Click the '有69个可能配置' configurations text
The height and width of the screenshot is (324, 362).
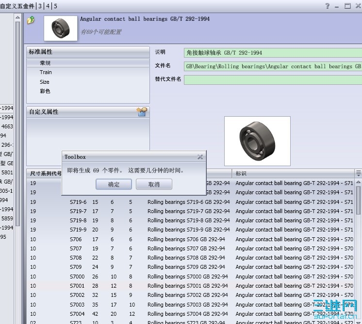pos(101,32)
